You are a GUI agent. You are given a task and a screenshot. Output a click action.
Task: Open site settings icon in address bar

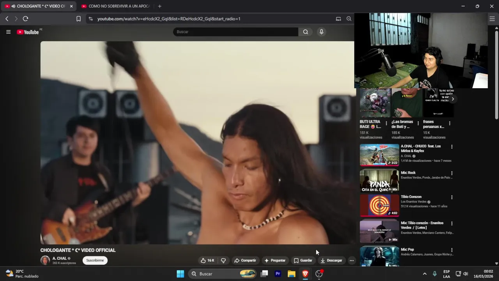pos(90,19)
